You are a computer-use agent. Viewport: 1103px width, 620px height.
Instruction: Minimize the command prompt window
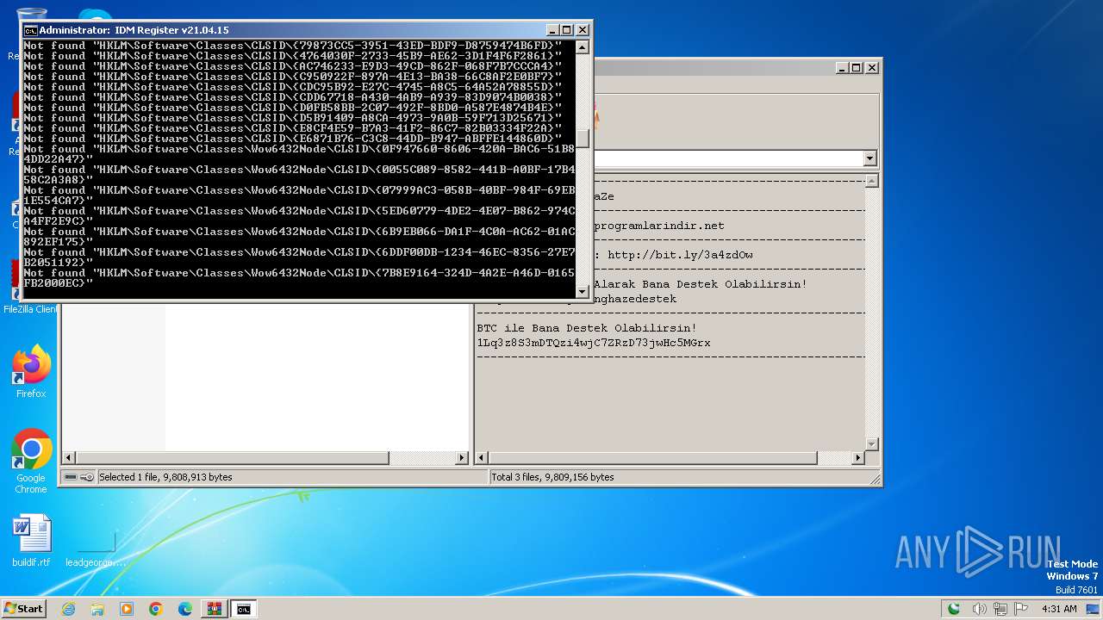point(553,30)
